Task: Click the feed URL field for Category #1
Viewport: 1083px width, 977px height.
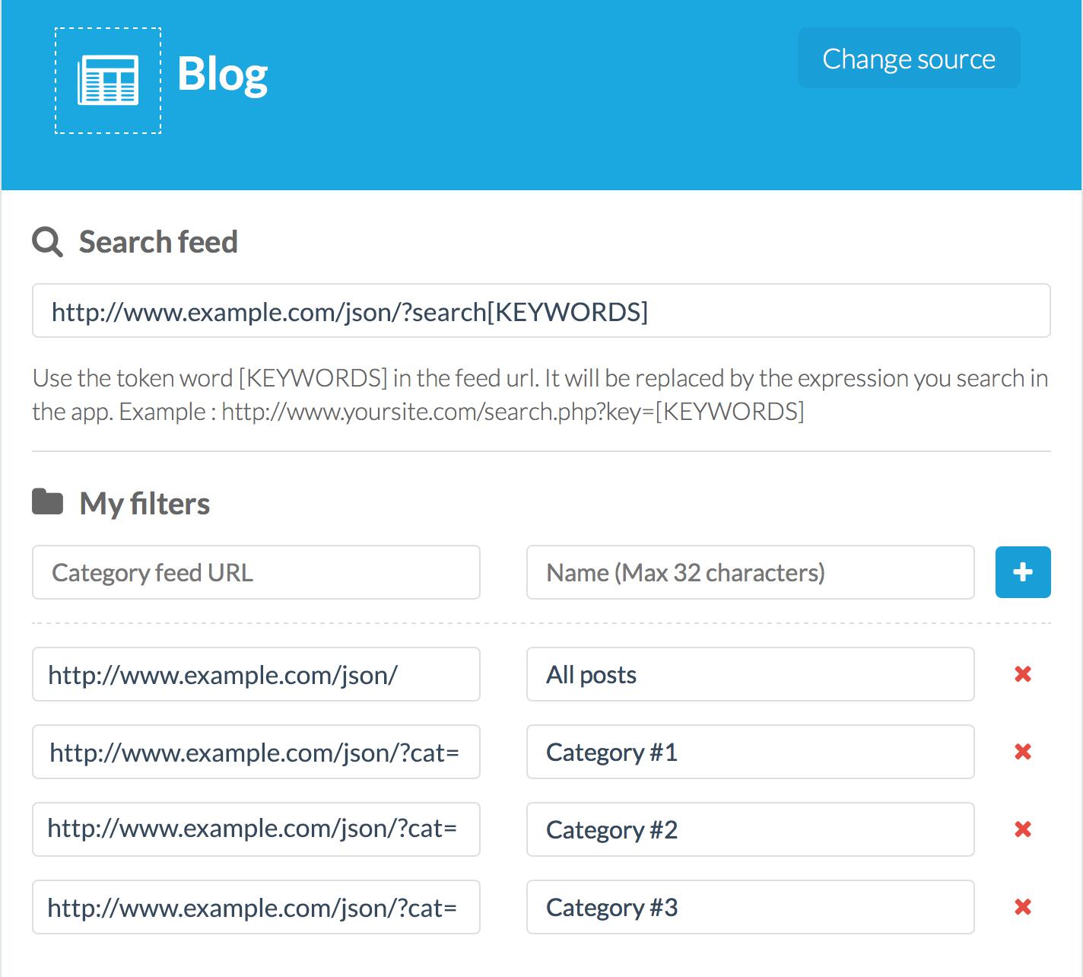Action: (256, 752)
